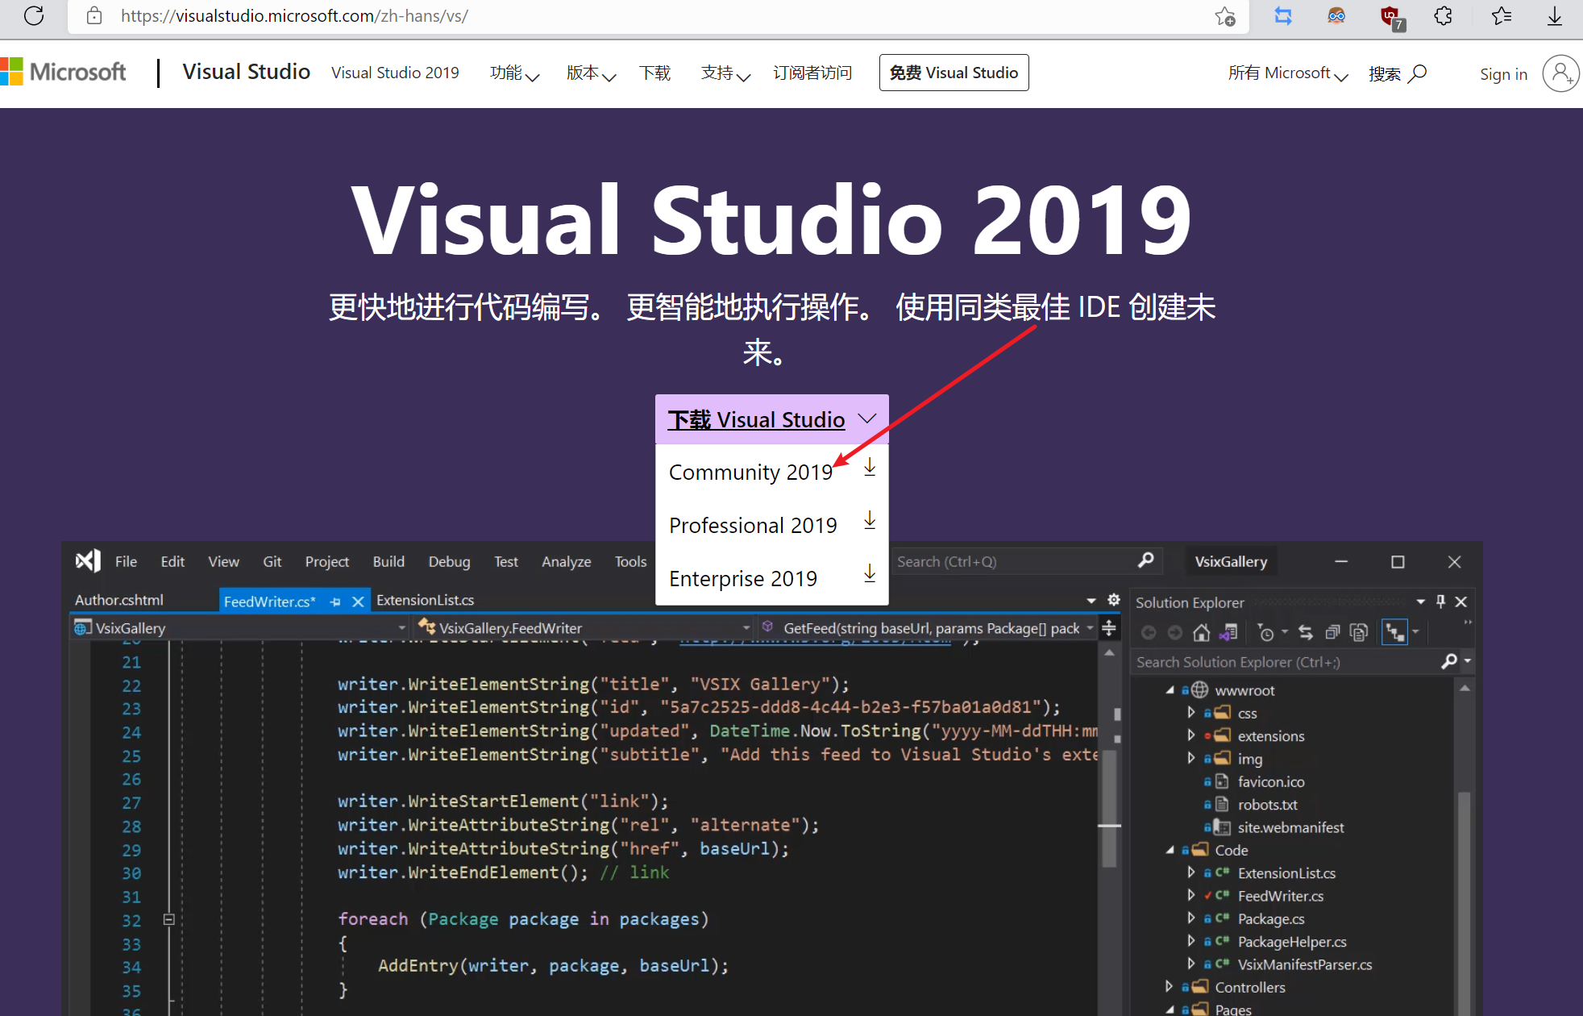Image resolution: width=1583 pixels, height=1016 pixels.
Task: Click 免费 Visual Studio button on page
Action: click(955, 73)
